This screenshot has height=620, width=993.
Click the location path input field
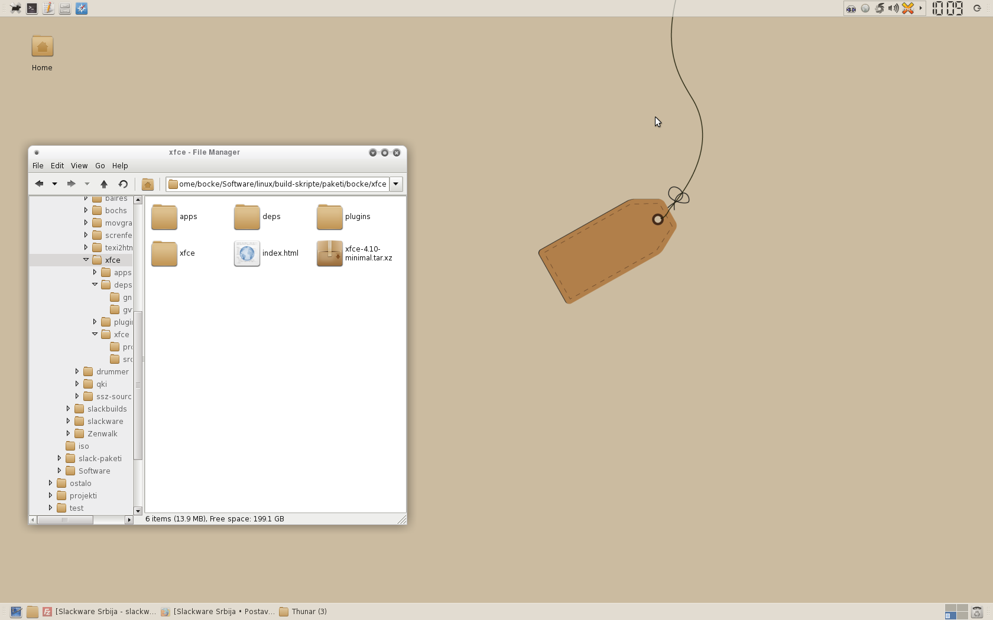[x=282, y=184]
